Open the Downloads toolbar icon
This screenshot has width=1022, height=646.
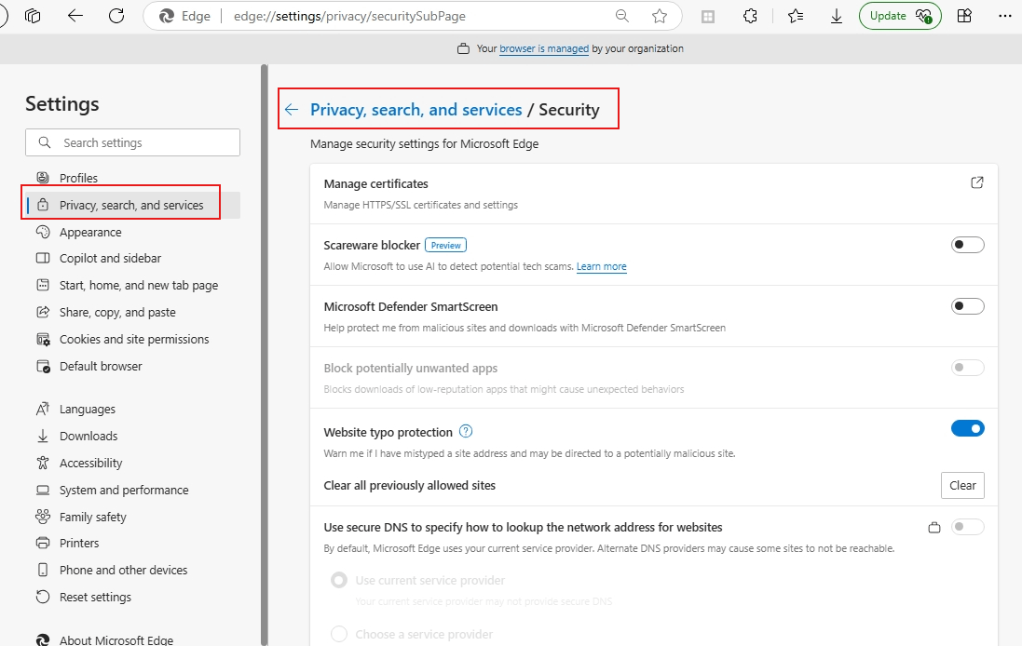tap(837, 16)
